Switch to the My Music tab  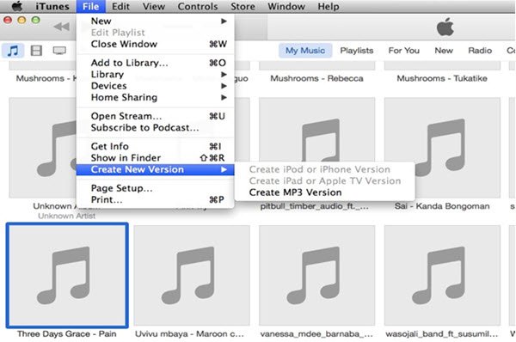tap(305, 51)
